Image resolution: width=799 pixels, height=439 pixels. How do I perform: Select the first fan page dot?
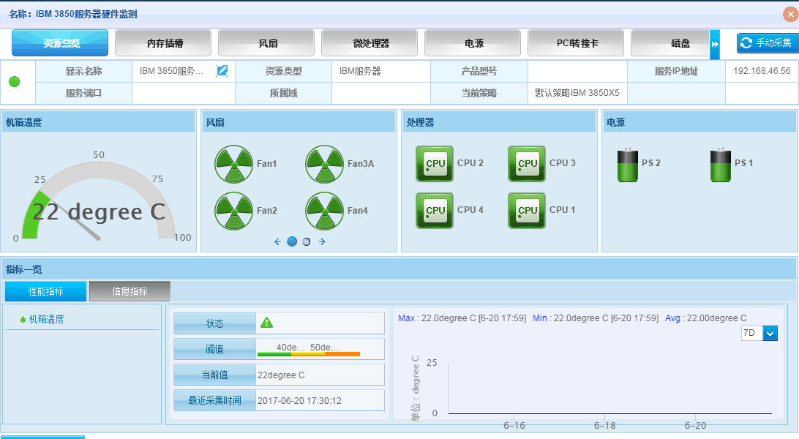click(292, 241)
